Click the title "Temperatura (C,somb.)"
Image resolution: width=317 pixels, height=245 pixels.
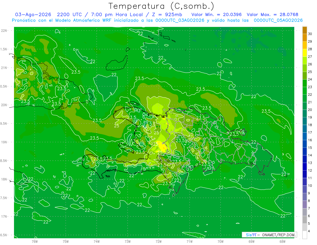point(161,6)
